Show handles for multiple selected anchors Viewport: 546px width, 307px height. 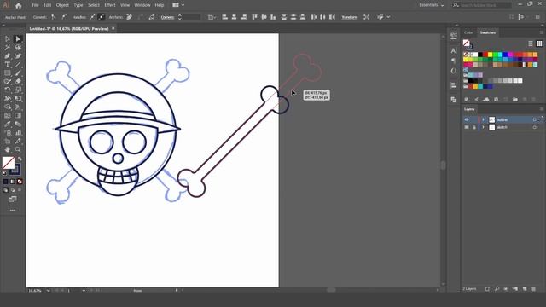92,17
